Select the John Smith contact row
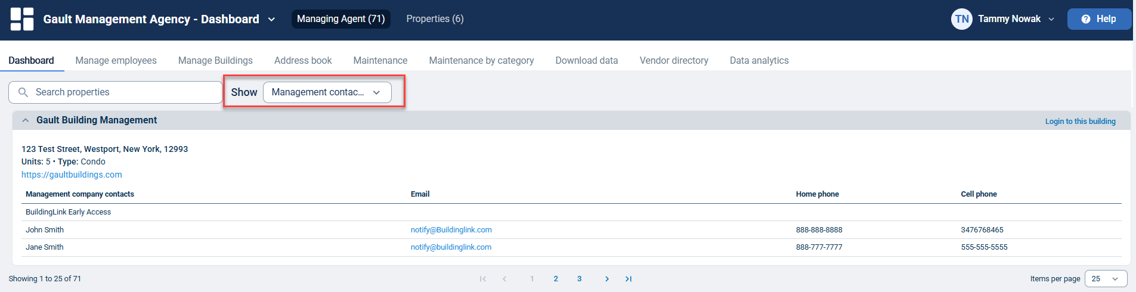Image resolution: width=1136 pixels, height=292 pixels. point(571,229)
